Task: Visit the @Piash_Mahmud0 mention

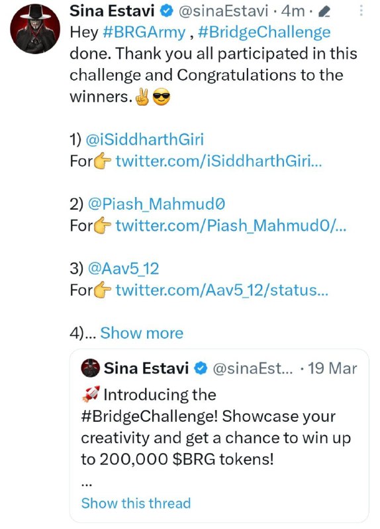Action: pyautogui.click(x=156, y=204)
